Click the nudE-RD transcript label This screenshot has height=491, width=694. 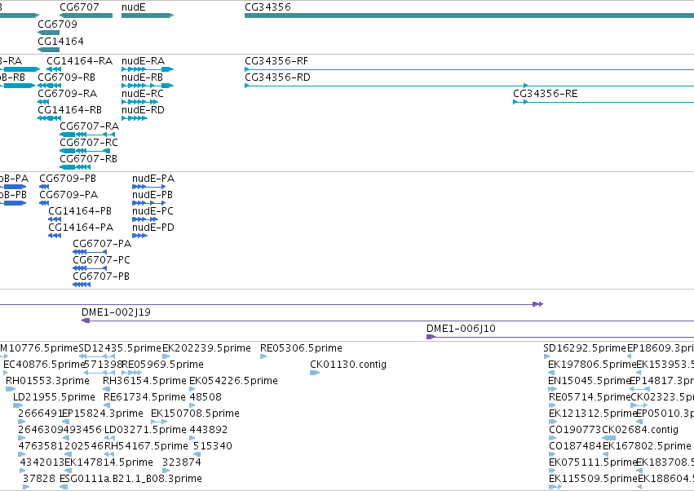[x=143, y=110]
